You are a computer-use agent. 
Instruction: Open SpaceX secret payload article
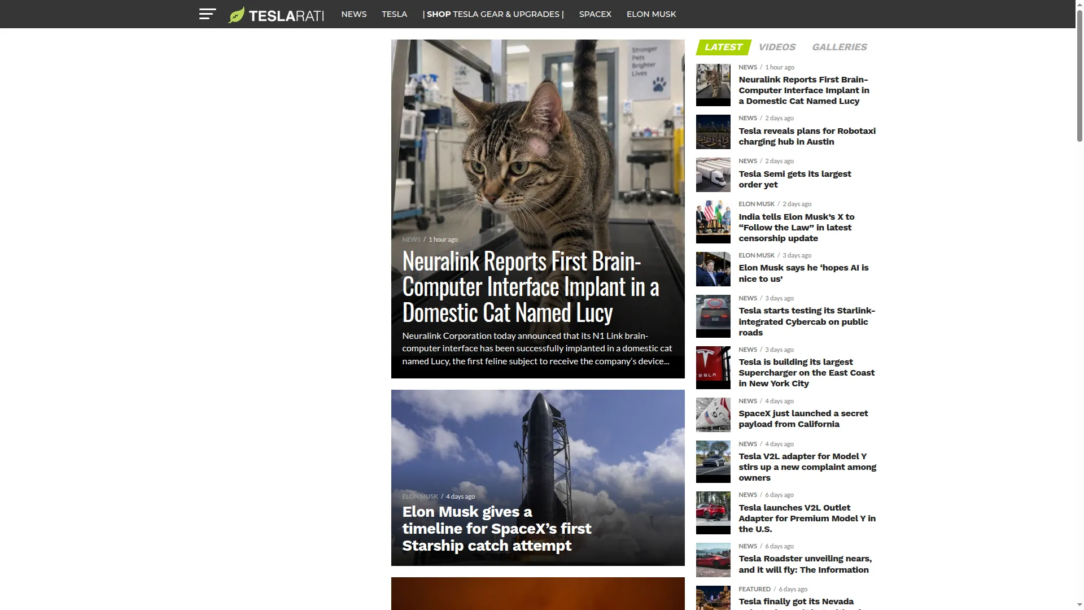pos(803,419)
